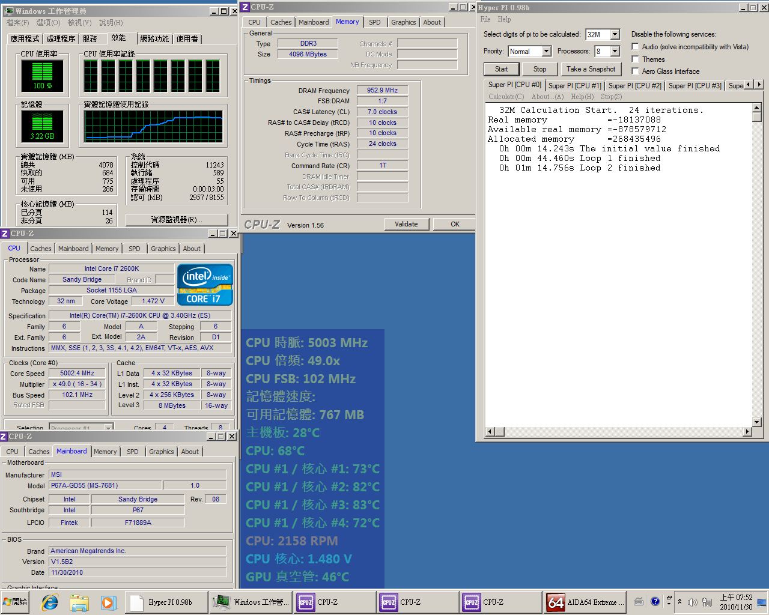This screenshot has width=769, height=615.
Task: Open Task Manager 說明(H) menu
Action: click(111, 23)
